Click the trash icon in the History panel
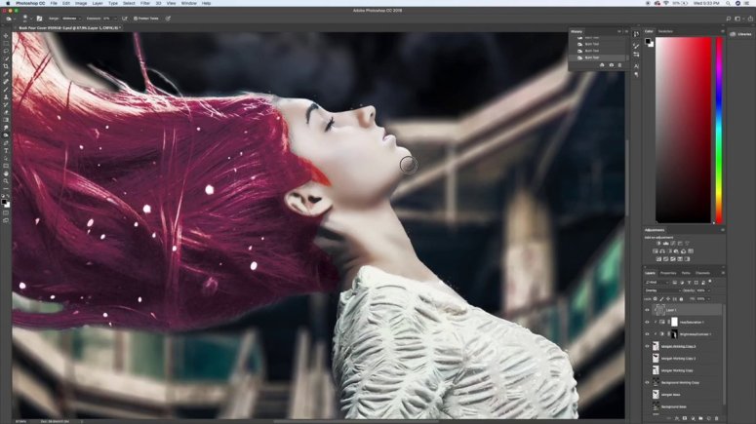 pyautogui.click(x=618, y=65)
